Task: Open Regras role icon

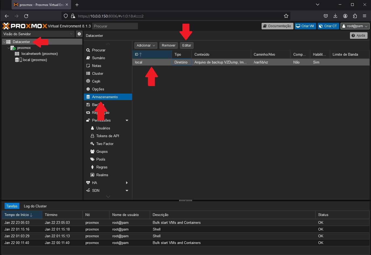Action: 92,167
